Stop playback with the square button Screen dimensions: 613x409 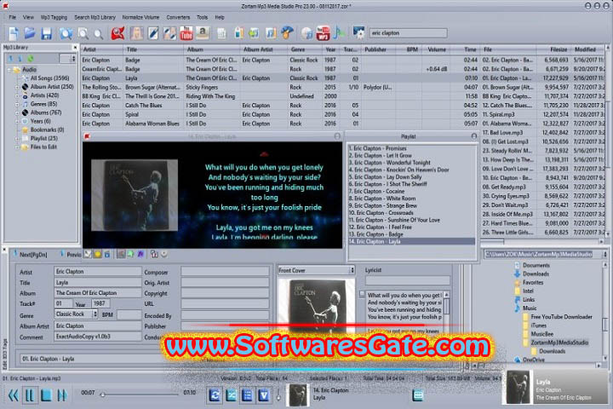tap(46, 395)
